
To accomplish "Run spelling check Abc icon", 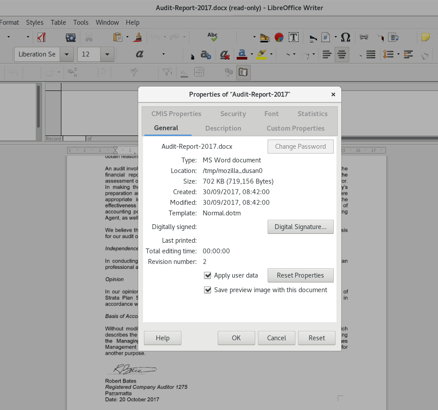I will coord(212,37).
